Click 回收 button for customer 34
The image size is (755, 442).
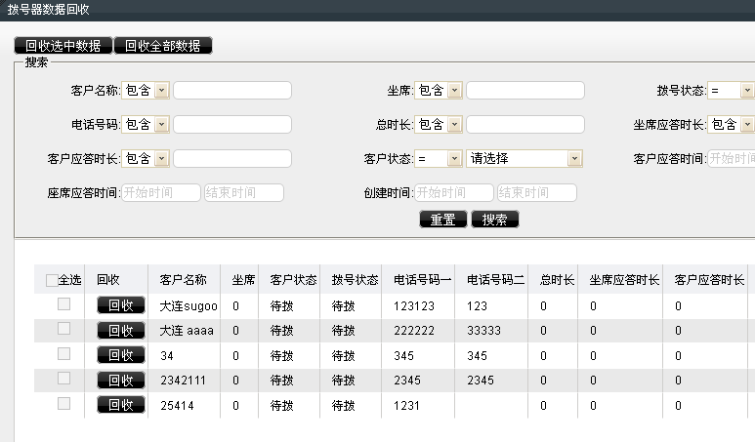[x=121, y=355]
